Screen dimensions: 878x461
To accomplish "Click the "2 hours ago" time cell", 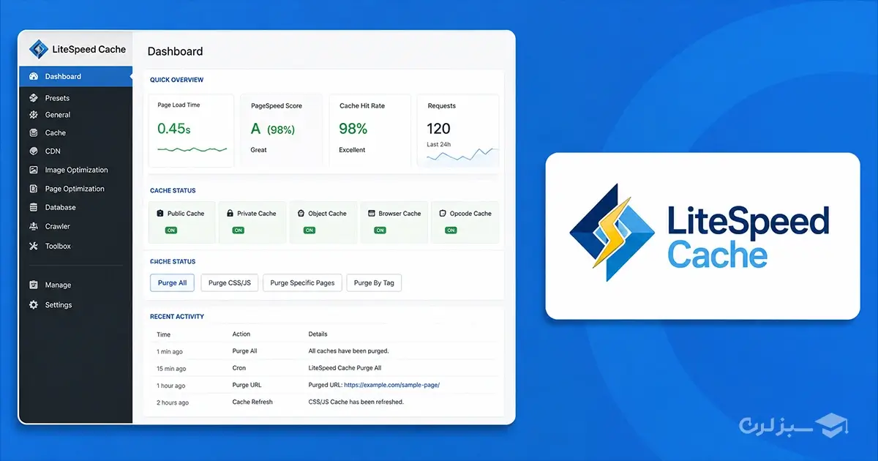I will pyautogui.click(x=173, y=402).
